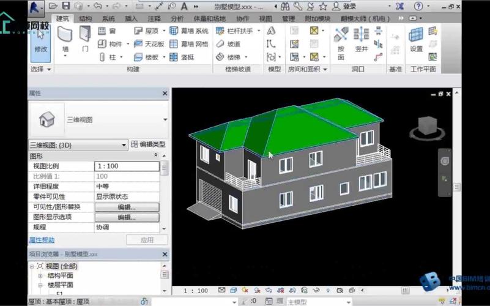Select the 天花板 (Ceiling) tool
This screenshot has width=490, height=306.
click(x=149, y=44)
